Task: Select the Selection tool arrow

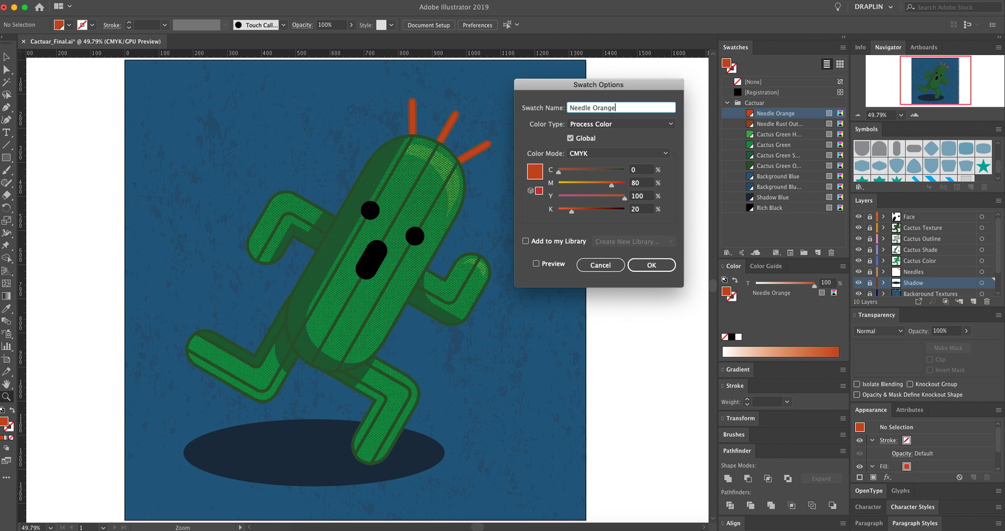Action: pos(7,57)
